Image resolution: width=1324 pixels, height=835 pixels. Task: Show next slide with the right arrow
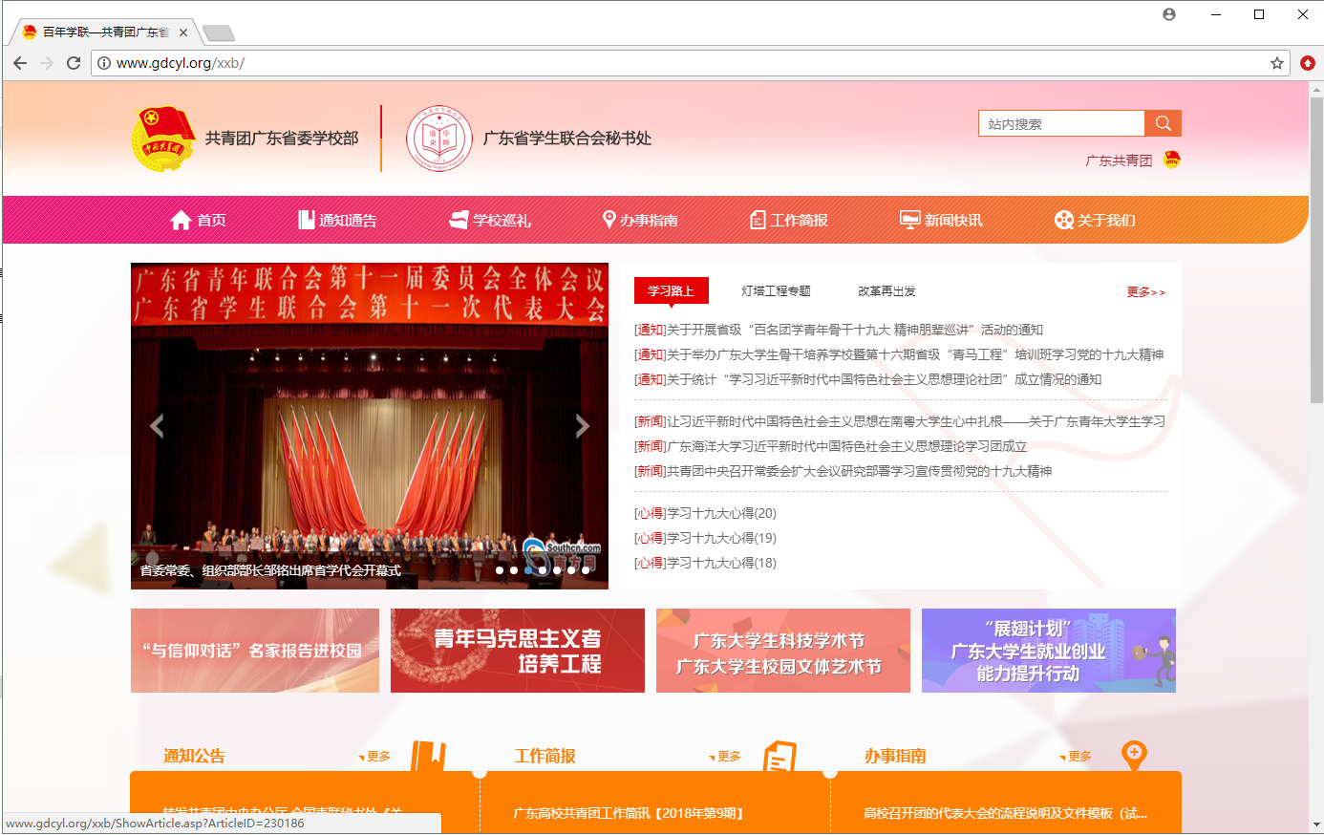pyautogui.click(x=582, y=426)
